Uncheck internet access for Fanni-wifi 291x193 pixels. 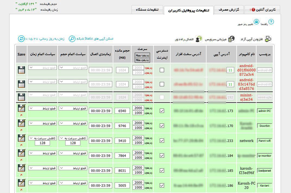point(162,141)
